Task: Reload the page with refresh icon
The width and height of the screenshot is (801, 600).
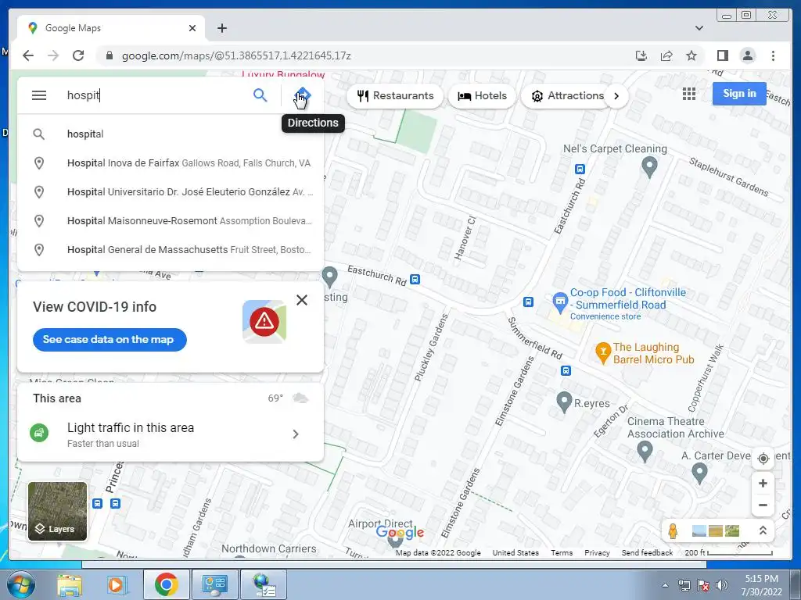Action: [x=78, y=55]
